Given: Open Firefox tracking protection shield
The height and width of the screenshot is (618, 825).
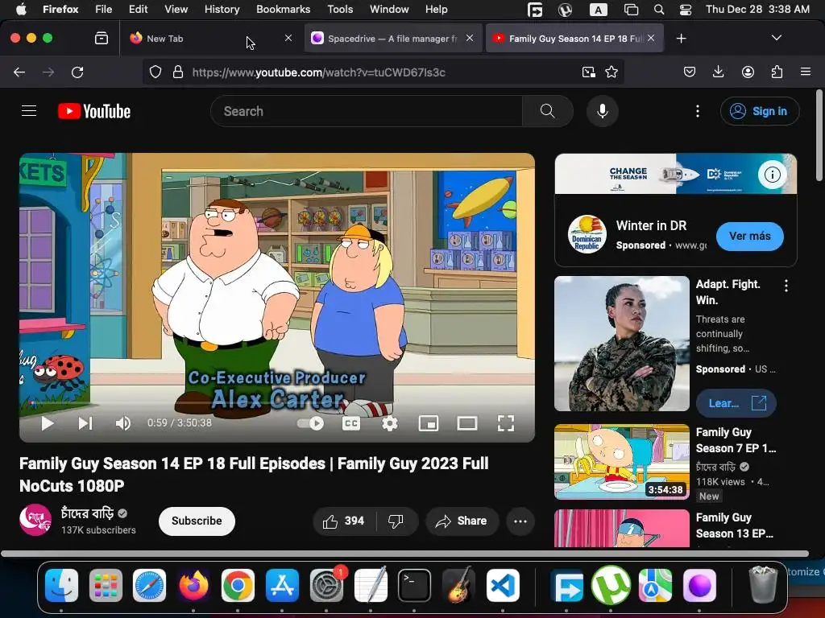Looking at the screenshot, I should coord(155,72).
